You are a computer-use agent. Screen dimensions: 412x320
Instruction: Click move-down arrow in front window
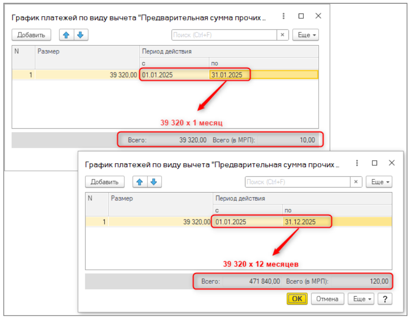pyautogui.click(x=153, y=182)
